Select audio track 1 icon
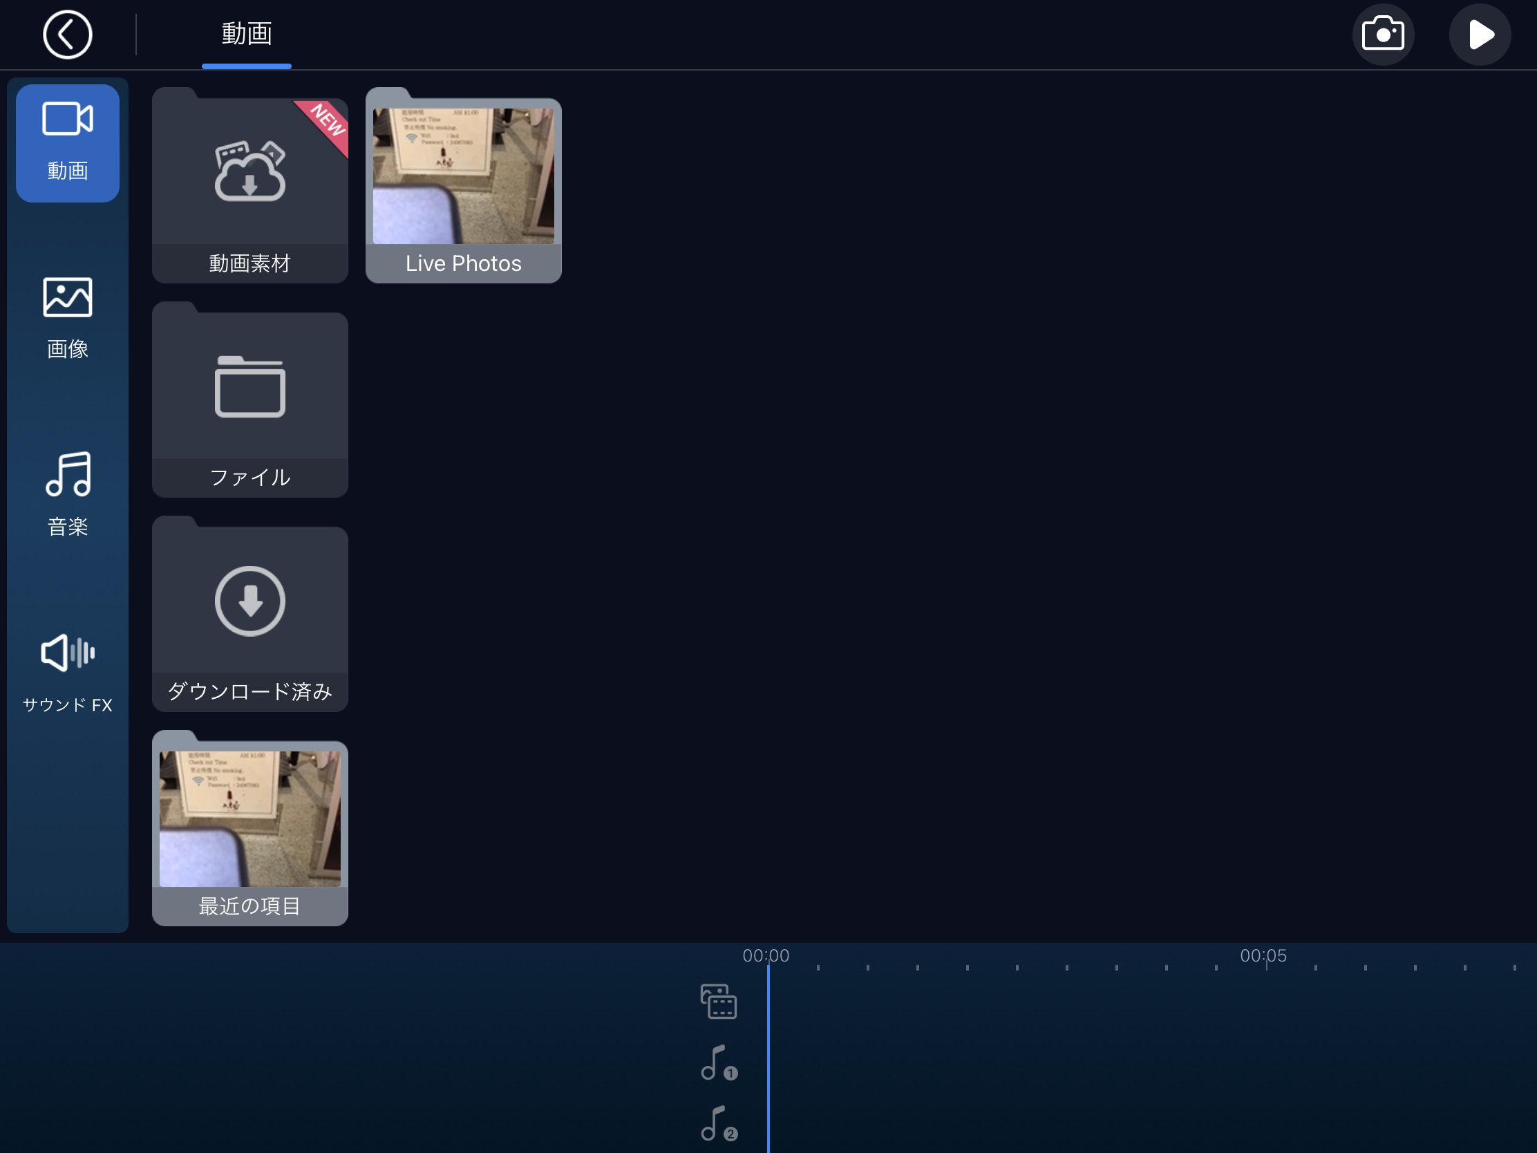This screenshot has height=1153, width=1537. tap(719, 1062)
